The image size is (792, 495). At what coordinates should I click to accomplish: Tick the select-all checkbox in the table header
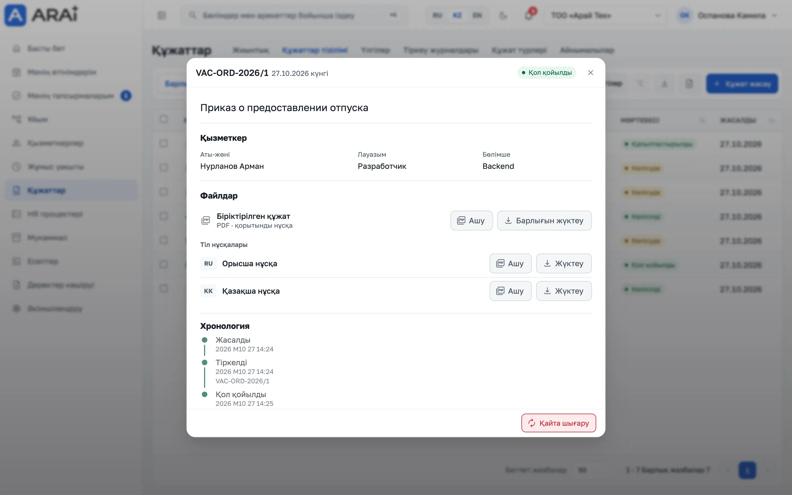coord(164,119)
